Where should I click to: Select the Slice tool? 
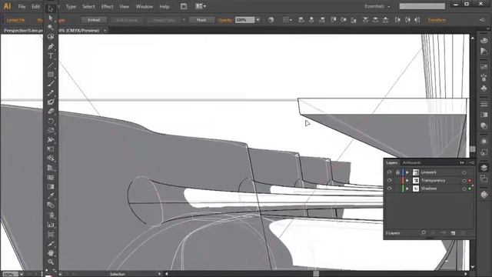51,244
